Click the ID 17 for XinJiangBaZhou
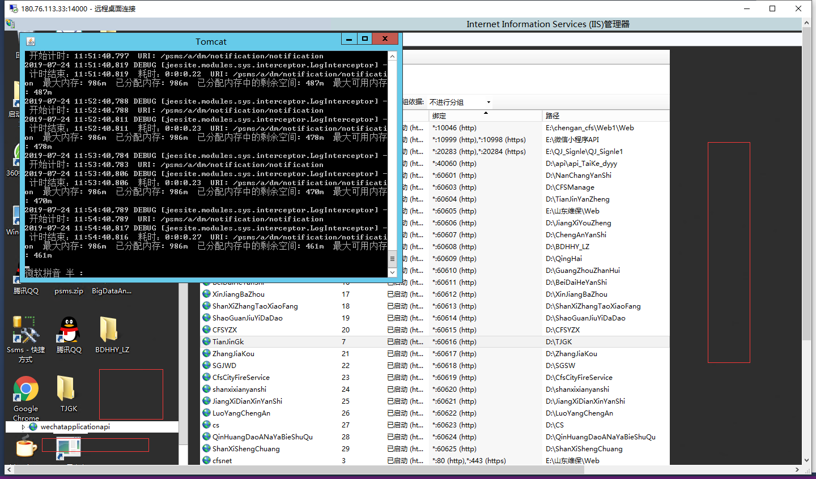 click(x=346, y=294)
